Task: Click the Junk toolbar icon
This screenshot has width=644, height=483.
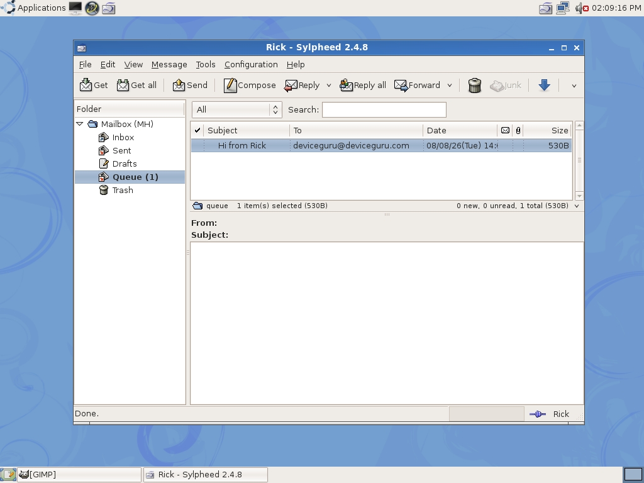Action: click(497, 86)
